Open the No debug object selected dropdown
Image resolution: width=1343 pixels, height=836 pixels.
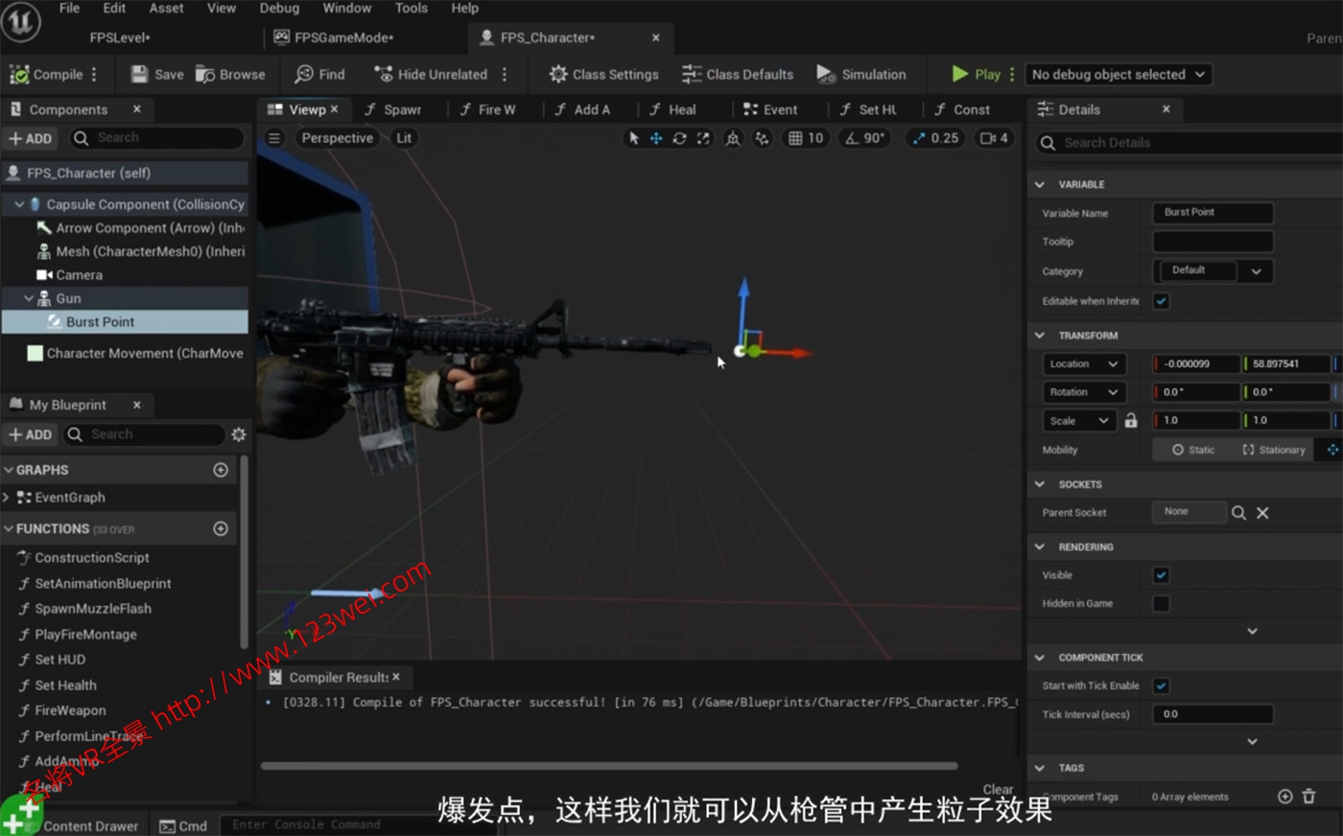point(1118,74)
